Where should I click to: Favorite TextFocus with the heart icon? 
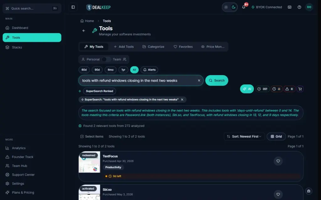pyautogui.click(x=278, y=161)
